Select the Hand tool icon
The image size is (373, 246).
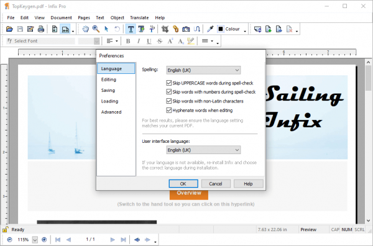tap(85, 29)
